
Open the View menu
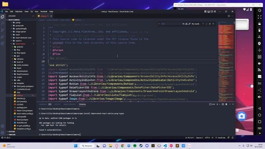coord(26,12)
